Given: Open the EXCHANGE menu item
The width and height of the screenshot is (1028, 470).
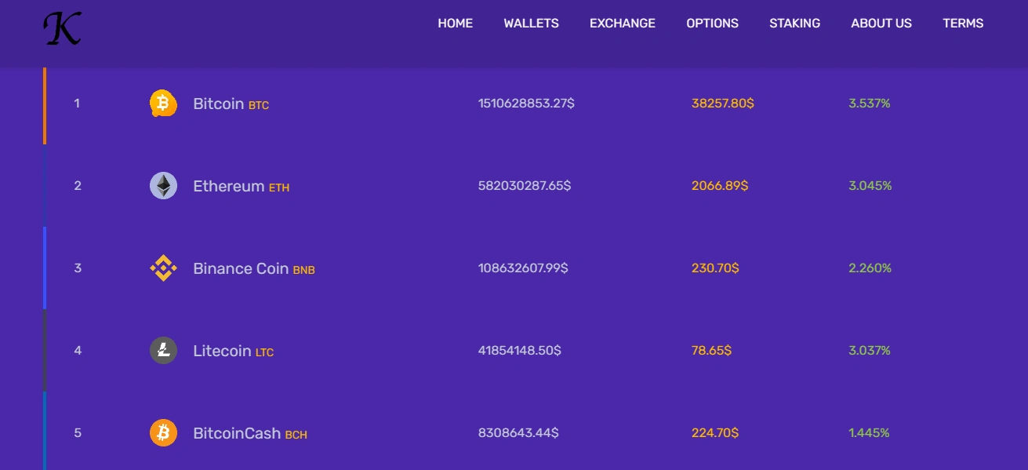Looking at the screenshot, I should [623, 24].
